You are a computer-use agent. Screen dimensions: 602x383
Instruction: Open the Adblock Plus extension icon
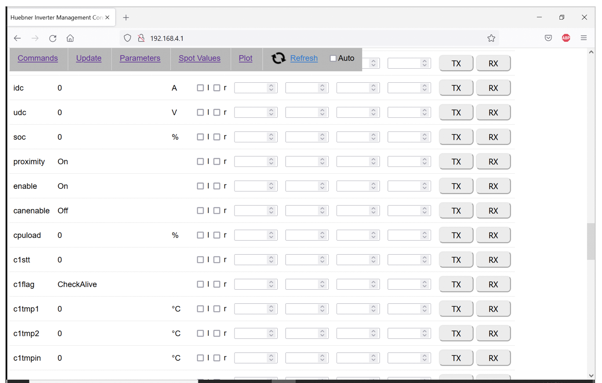(x=566, y=38)
